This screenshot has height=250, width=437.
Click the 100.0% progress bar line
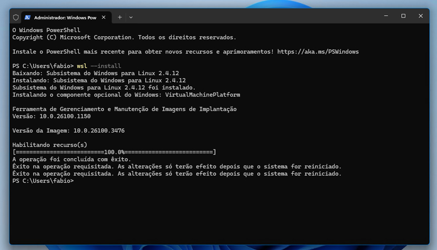115,152
